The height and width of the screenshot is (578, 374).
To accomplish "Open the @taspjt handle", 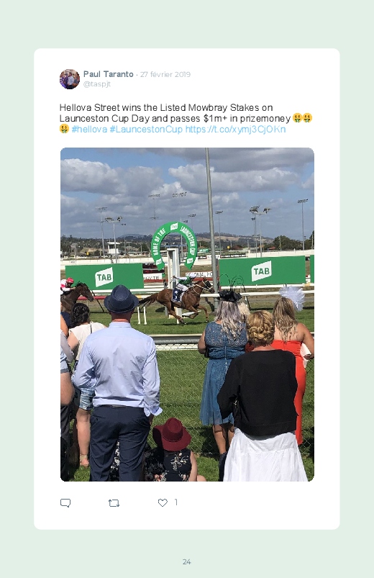I will click(x=97, y=84).
